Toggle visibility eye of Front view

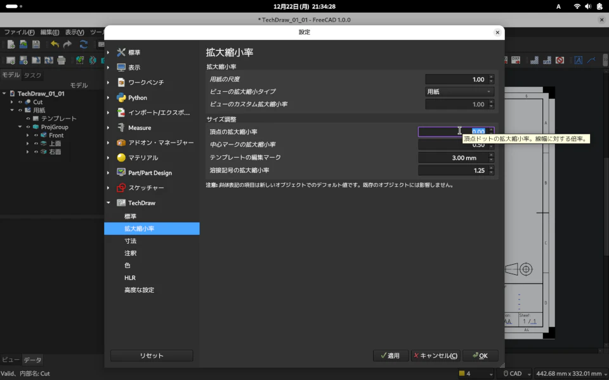(x=36, y=136)
